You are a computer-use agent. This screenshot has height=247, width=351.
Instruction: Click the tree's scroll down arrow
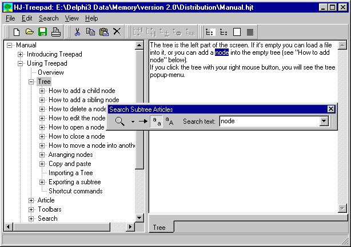click(139, 218)
